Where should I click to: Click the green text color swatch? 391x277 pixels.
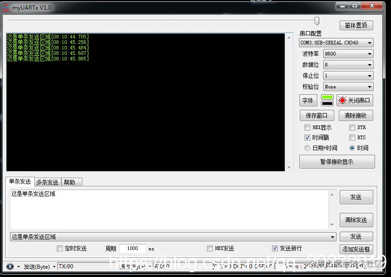tap(327, 97)
